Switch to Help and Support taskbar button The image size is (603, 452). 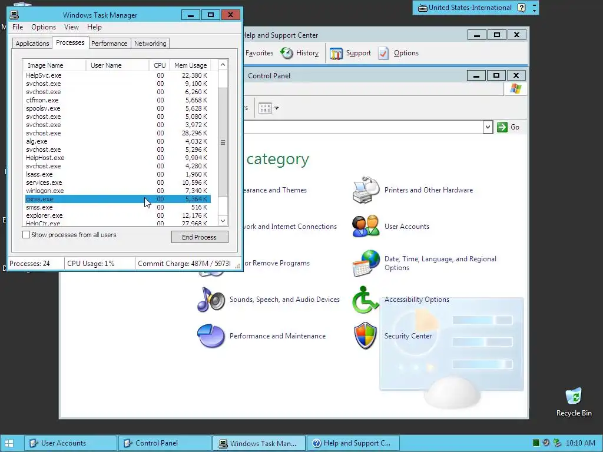pos(353,443)
